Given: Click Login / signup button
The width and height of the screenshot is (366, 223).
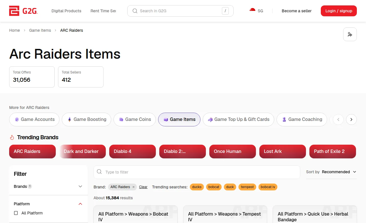Looking at the screenshot, I should pos(339,11).
